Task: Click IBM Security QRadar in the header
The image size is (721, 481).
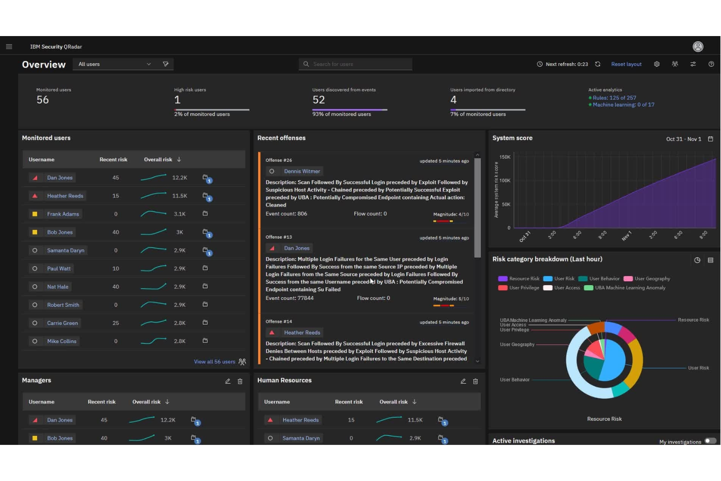Action: pyautogui.click(x=56, y=46)
